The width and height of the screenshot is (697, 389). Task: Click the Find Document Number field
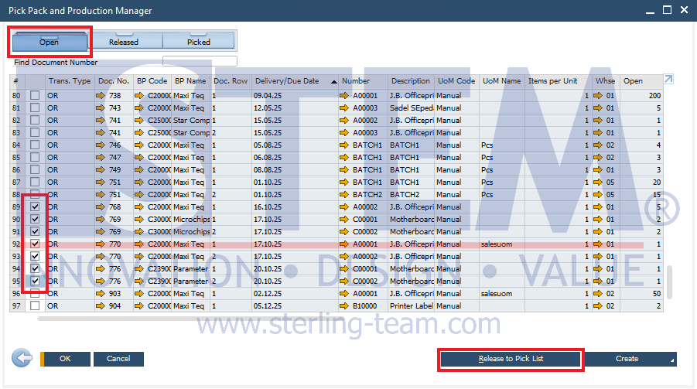(200, 62)
